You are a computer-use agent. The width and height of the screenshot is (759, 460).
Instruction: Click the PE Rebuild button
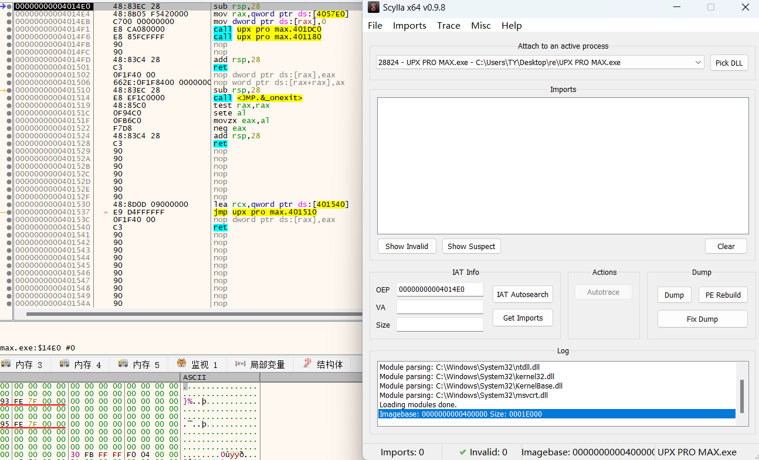click(723, 295)
